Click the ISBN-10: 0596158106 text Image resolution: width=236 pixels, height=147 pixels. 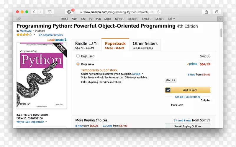pyautogui.click(x=29, y=118)
